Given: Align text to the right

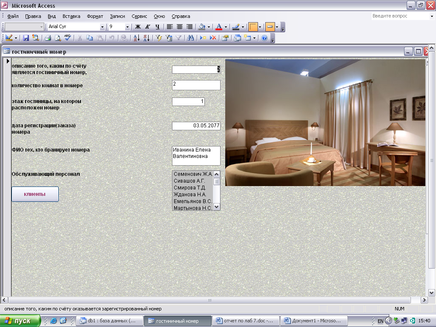Looking at the screenshot, I should (189, 27).
